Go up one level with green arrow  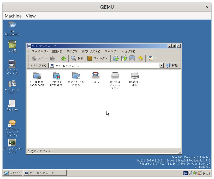click(x=64, y=58)
